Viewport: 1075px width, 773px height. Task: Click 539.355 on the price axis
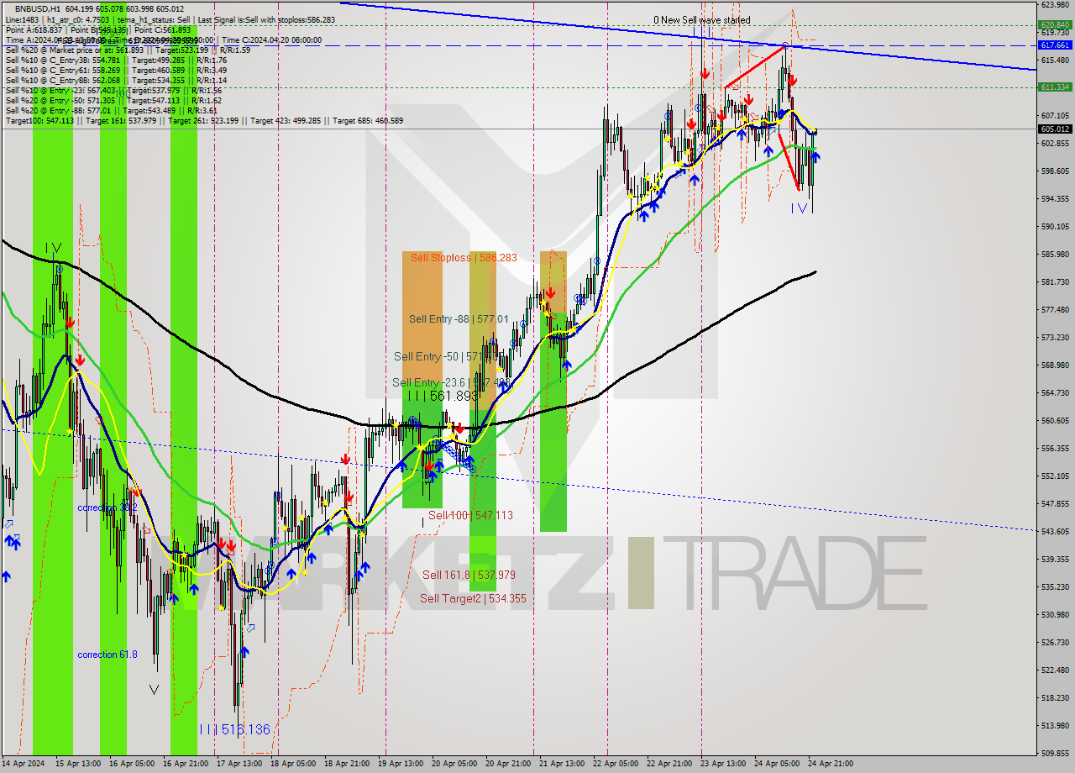[x=1055, y=560]
